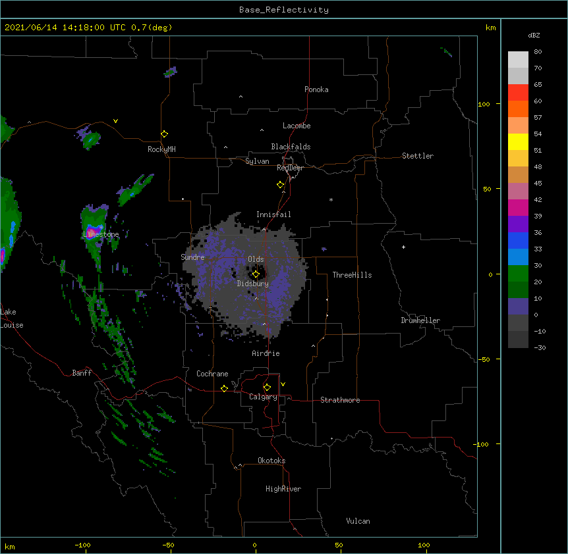The width and height of the screenshot is (568, 554).
Task: Click the Strathmore label
Action: pyautogui.click(x=340, y=400)
